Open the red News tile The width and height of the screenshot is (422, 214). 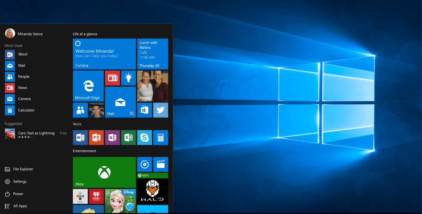(112, 78)
